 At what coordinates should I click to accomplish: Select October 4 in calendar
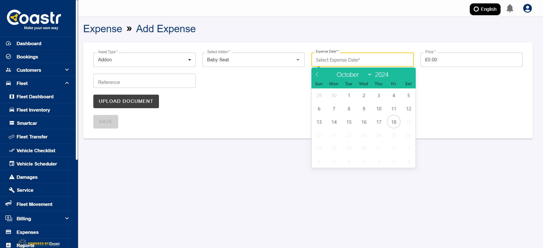394,95
